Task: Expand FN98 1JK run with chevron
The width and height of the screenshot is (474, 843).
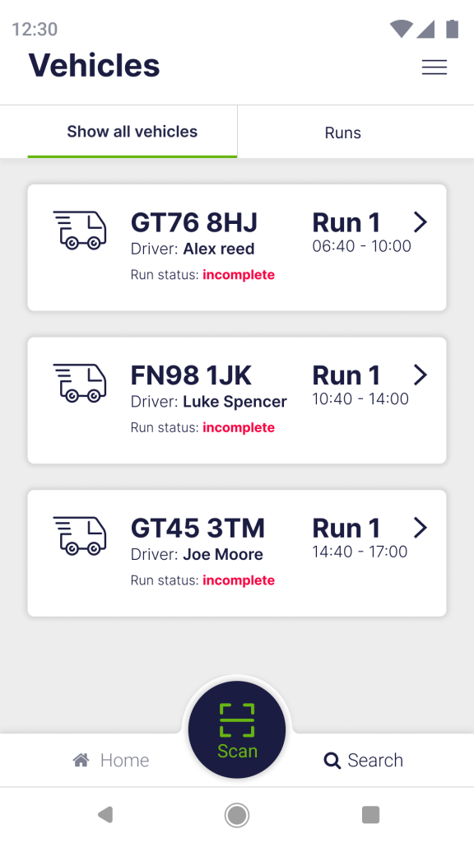Action: point(421,375)
